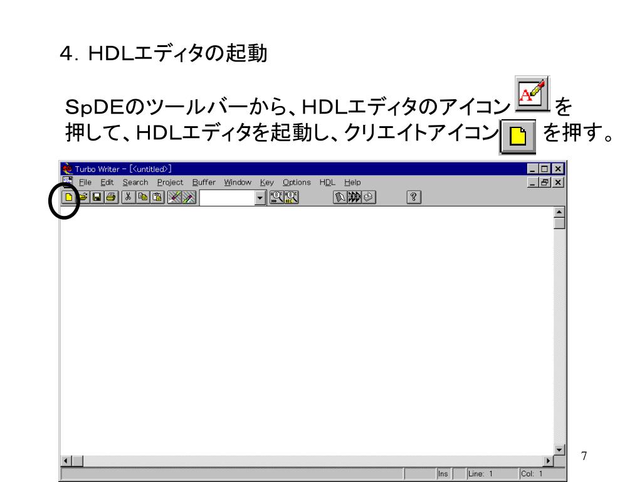642x482 pixels.
Task: Click the Ins indicator in status bar
Action: tap(443, 474)
